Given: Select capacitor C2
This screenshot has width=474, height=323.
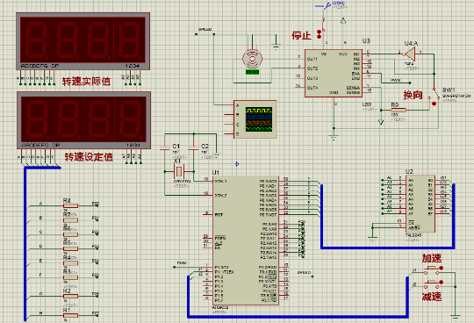Looking at the screenshot, I should click(193, 148).
